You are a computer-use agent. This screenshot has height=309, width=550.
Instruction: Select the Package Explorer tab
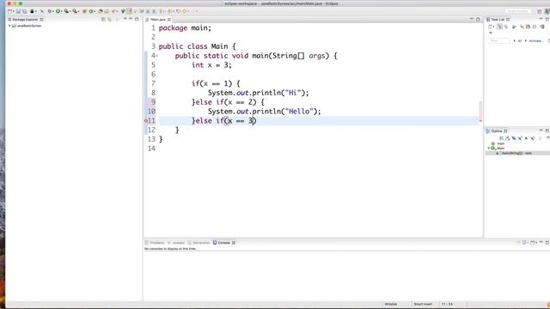pos(25,19)
